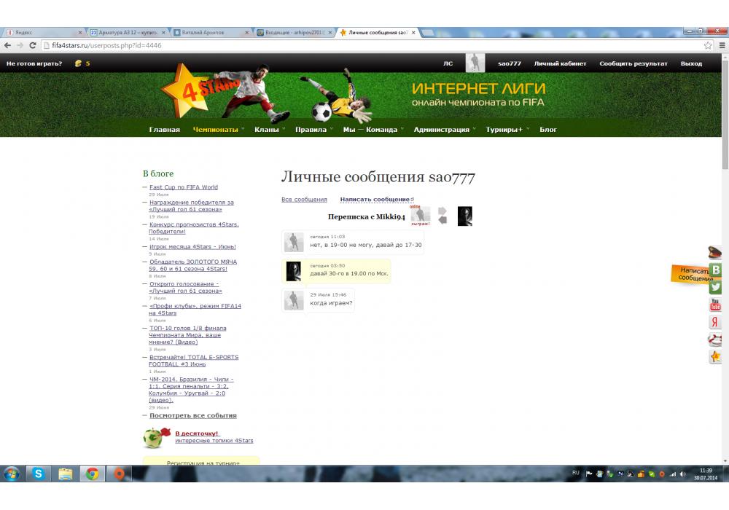Switch to the 'Виталий Архипов' browser tab

pyautogui.click(x=211, y=33)
